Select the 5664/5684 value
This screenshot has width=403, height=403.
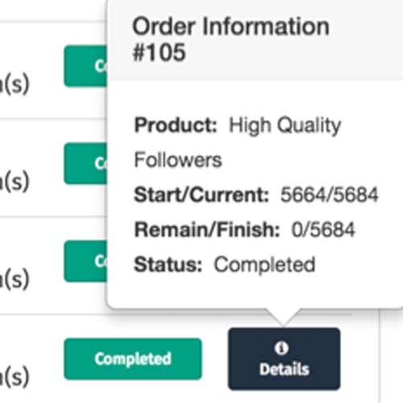pos(330,195)
